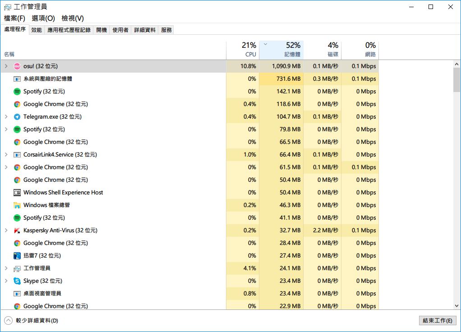Click the Windows 檔案總管 folder icon
461x332 pixels.
point(17,205)
